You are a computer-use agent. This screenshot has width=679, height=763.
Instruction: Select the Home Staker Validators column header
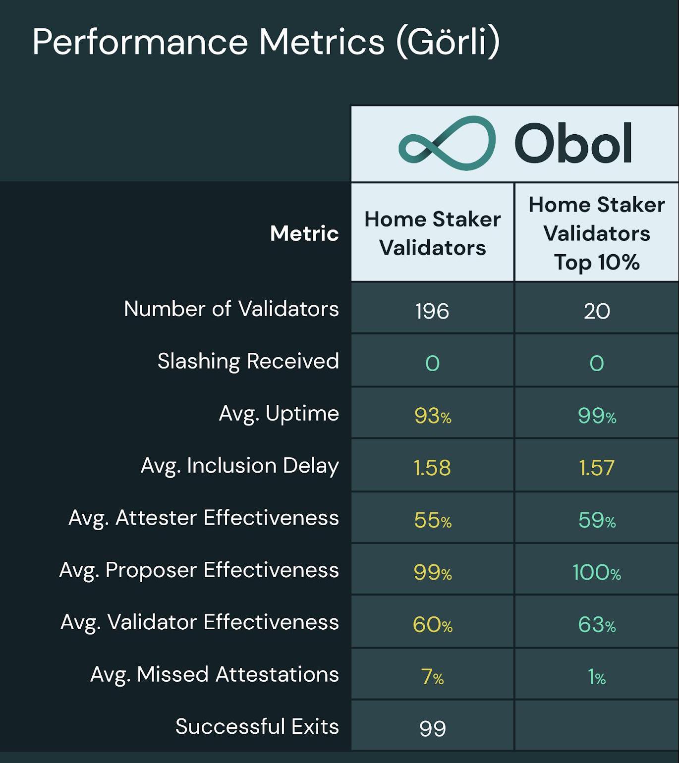pyautogui.click(x=432, y=233)
